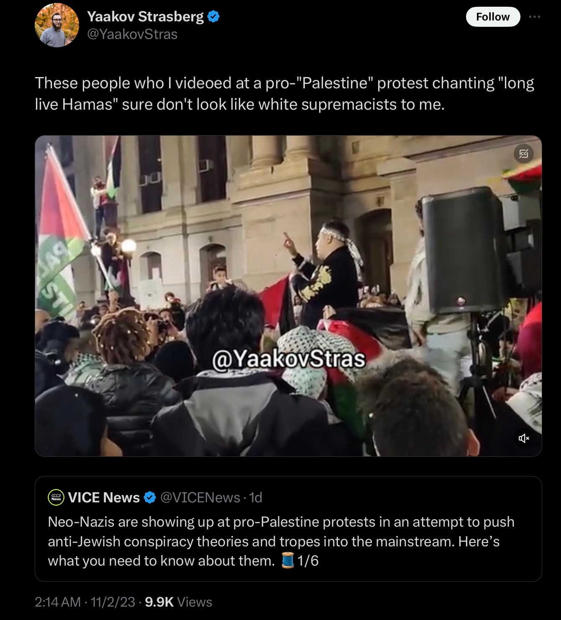Click the thread spool emoji in quoted tweet
561x620 pixels.
coord(288,560)
